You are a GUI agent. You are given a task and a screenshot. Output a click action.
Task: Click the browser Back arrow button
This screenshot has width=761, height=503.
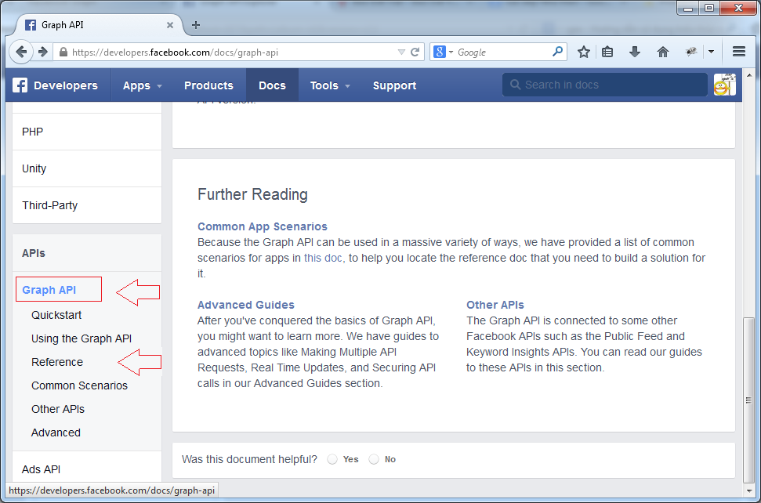click(21, 52)
